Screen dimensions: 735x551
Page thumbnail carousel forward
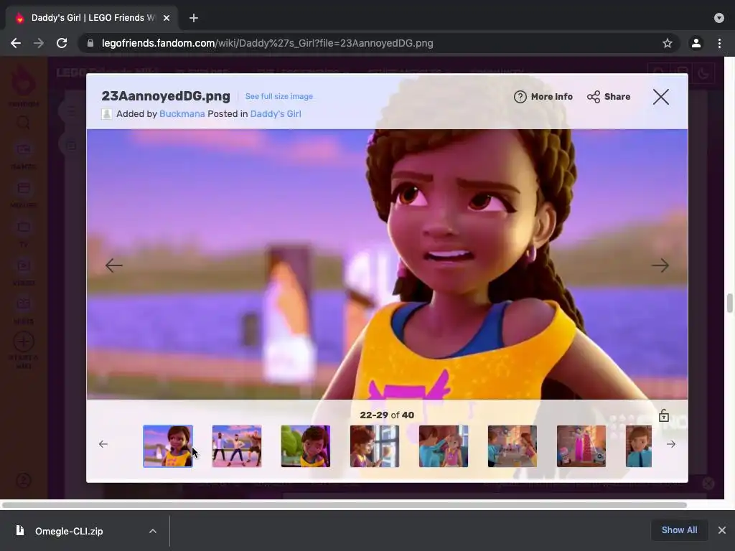coord(671,444)
